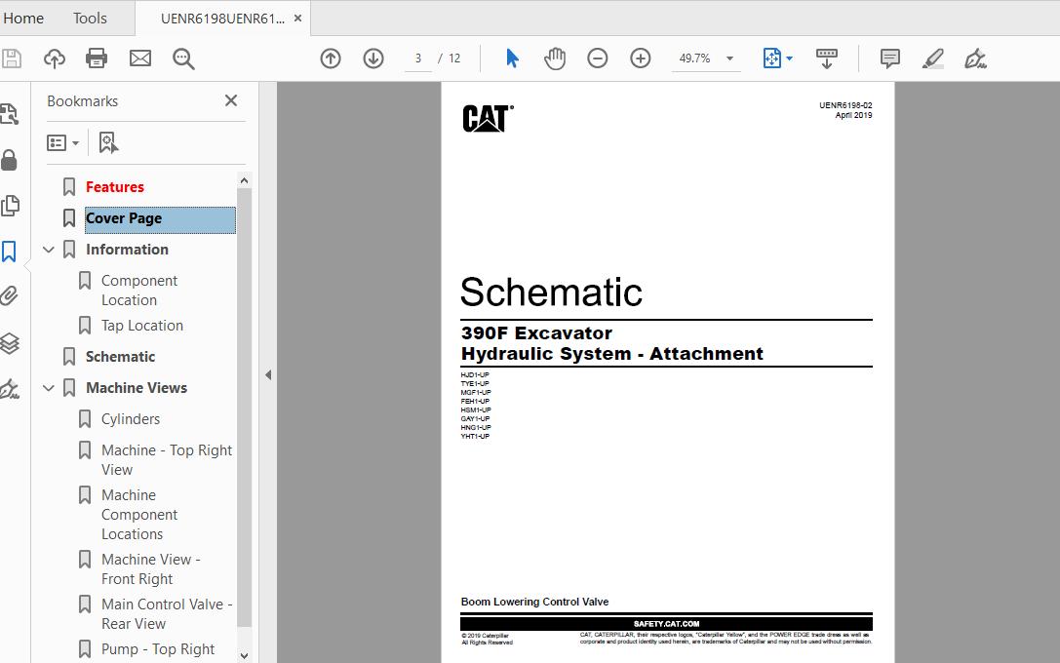Image resolution: width=1060 pixels, height=663 pixels.
Task: Collapse the Machine Views bookmark group
Action: [49, 388]
